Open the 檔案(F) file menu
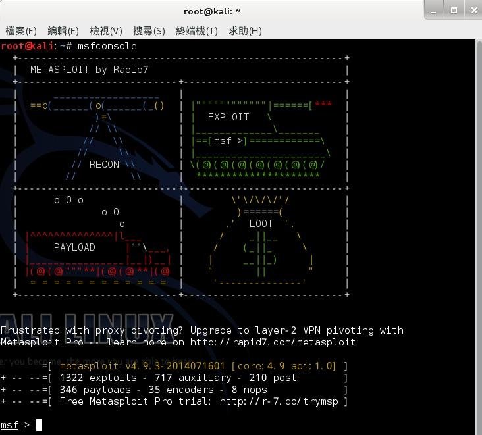The image size is (482, 435). 21,31
